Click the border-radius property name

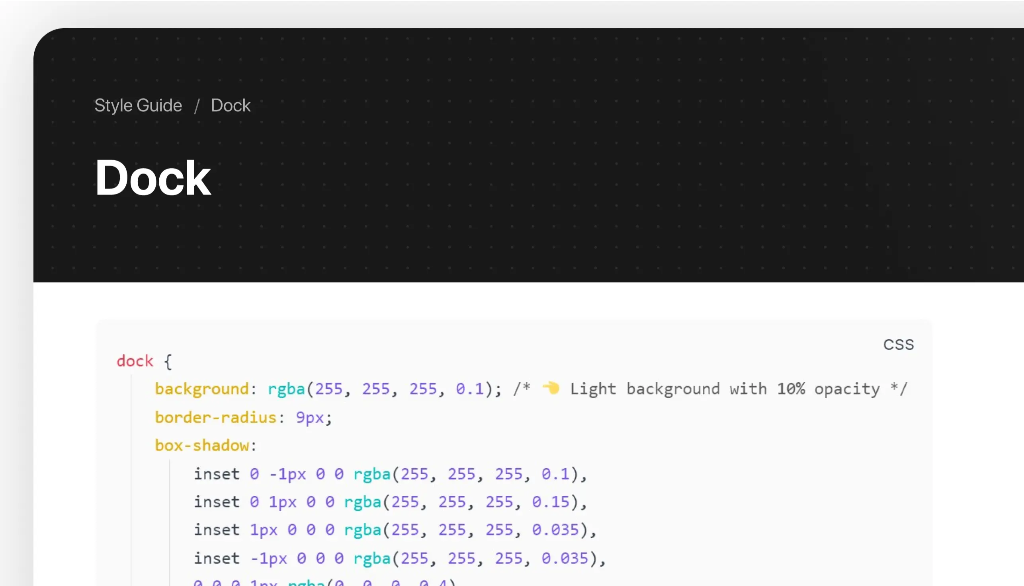(x=215, y=417)
